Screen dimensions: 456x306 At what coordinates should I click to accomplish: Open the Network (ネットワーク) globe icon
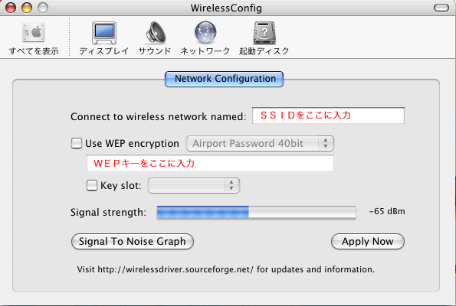tap(205, 33)
